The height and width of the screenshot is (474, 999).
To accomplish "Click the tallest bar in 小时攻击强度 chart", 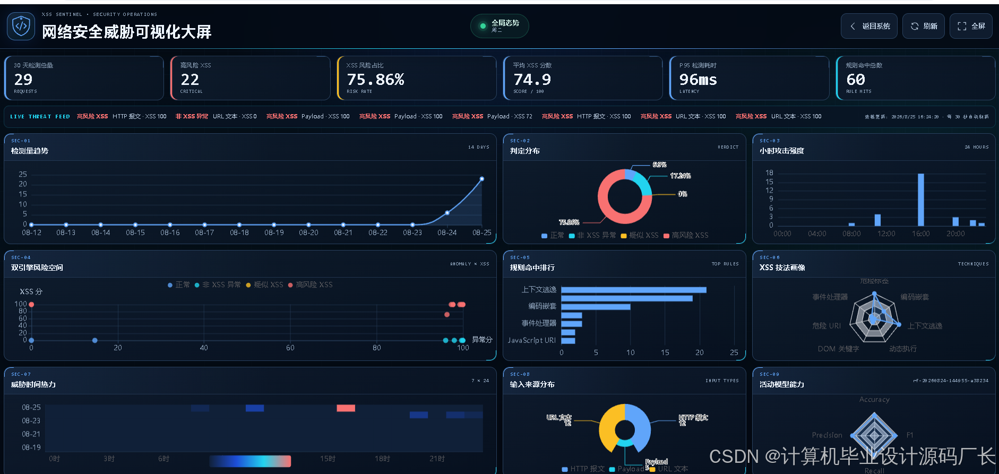I will click(921, 200).
